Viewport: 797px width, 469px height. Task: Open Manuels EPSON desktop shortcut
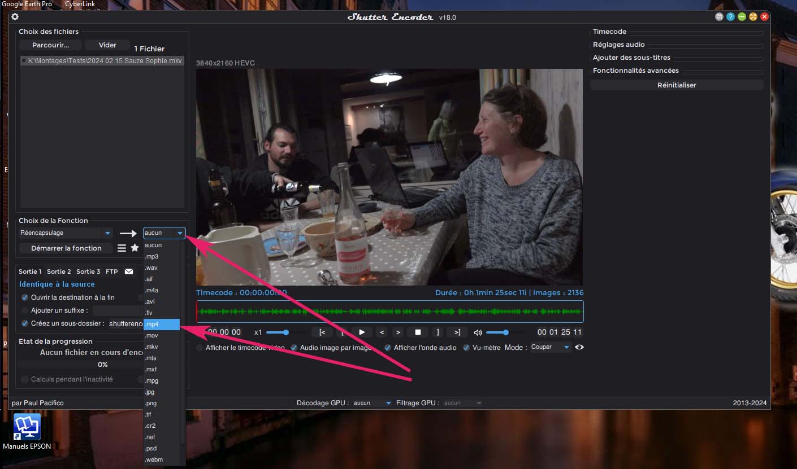(27, 432)
